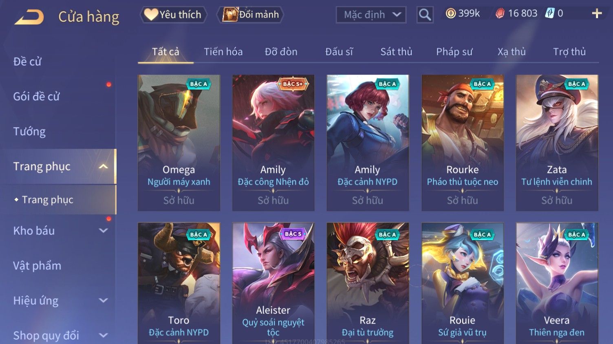Select the Omega Người máy xanh skin card
The height and width of the screenshot is (344, 613).
point(179,143)
